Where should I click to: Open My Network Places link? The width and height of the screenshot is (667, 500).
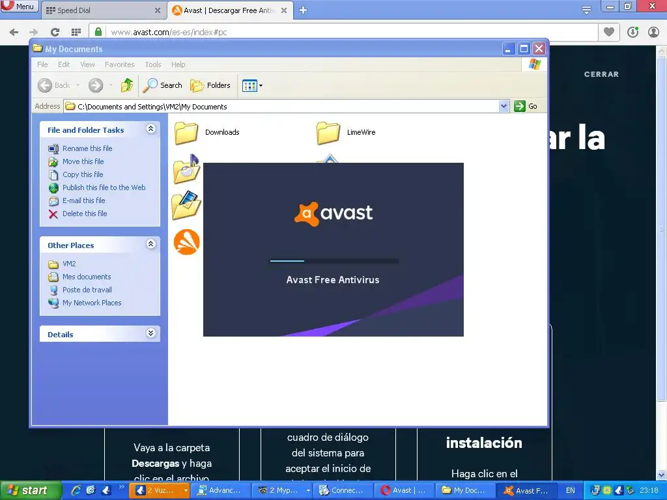[92, 303]
